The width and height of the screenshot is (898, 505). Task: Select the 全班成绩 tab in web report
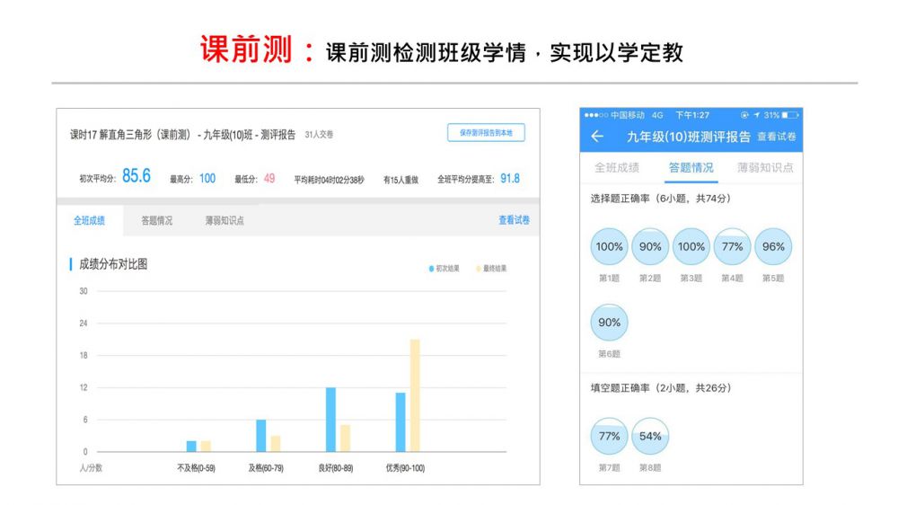click(89, 221)
